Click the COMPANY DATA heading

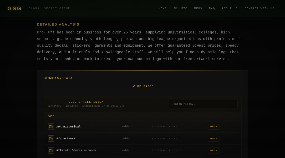point(58,78)
